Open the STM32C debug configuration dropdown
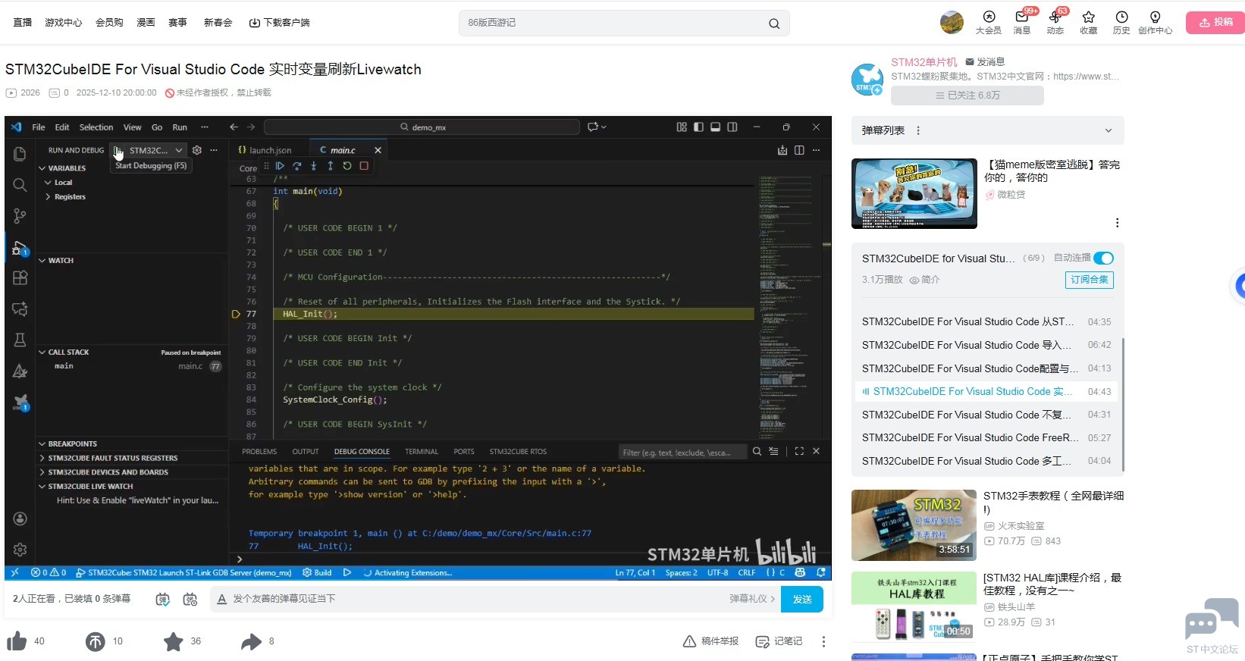1245x661 pixels. coord(178,150)
